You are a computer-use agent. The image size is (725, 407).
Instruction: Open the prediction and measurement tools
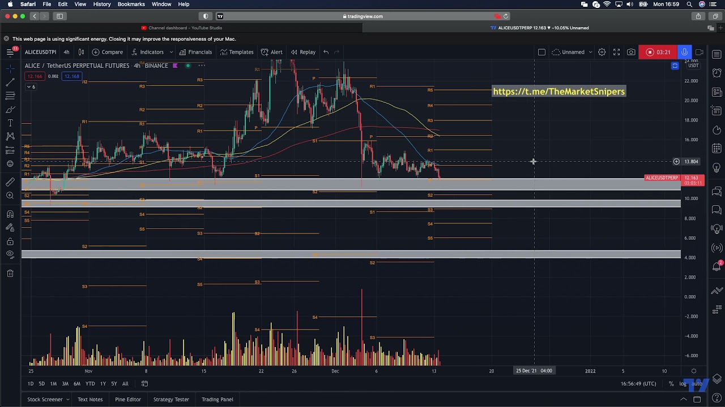[10, 150]
